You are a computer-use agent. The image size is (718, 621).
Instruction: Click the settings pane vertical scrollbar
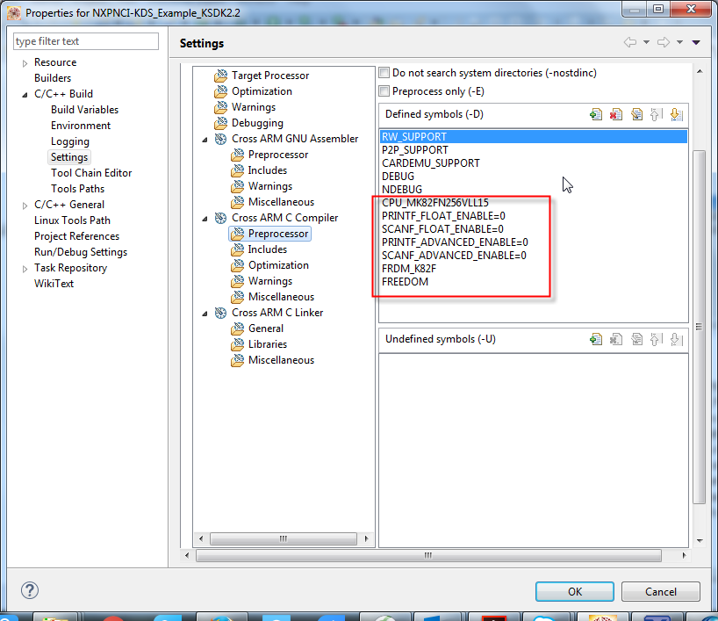coord(699,327)
